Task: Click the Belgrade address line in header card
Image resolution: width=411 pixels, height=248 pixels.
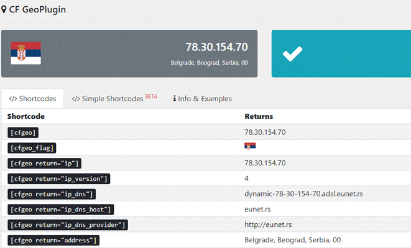Action: 209,63
